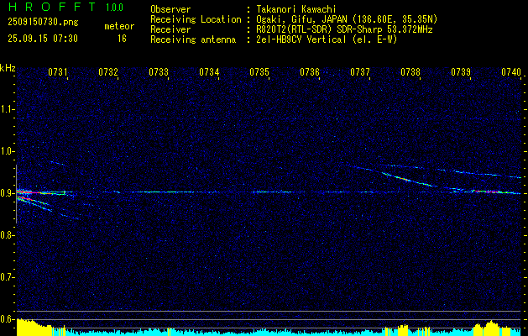Viewport: 528px width, 336px height.
Task: Click the 0738 time marker
Action: coord(410,72)
